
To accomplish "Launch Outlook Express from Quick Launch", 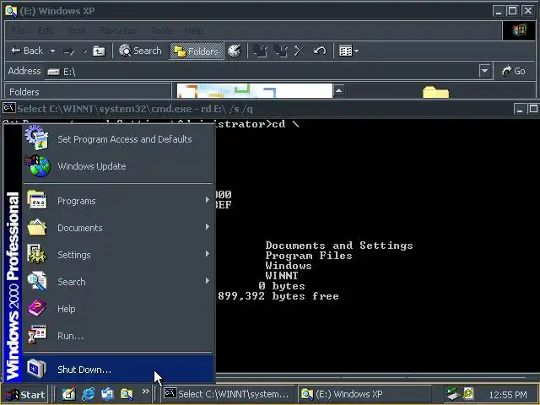I will point(107,394).
